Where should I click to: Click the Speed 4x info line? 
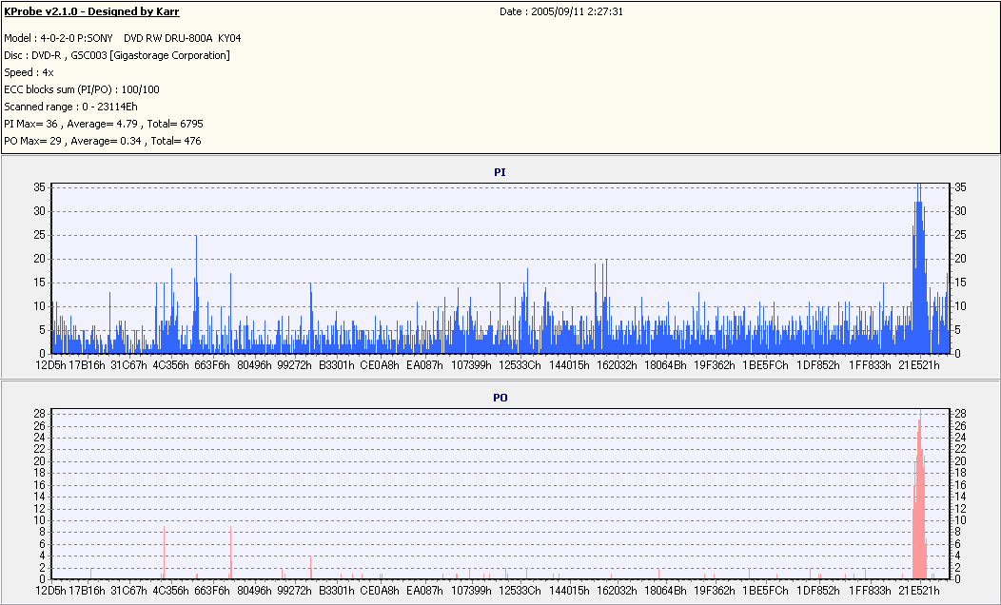pyautogui.click(x=29, y=72)
